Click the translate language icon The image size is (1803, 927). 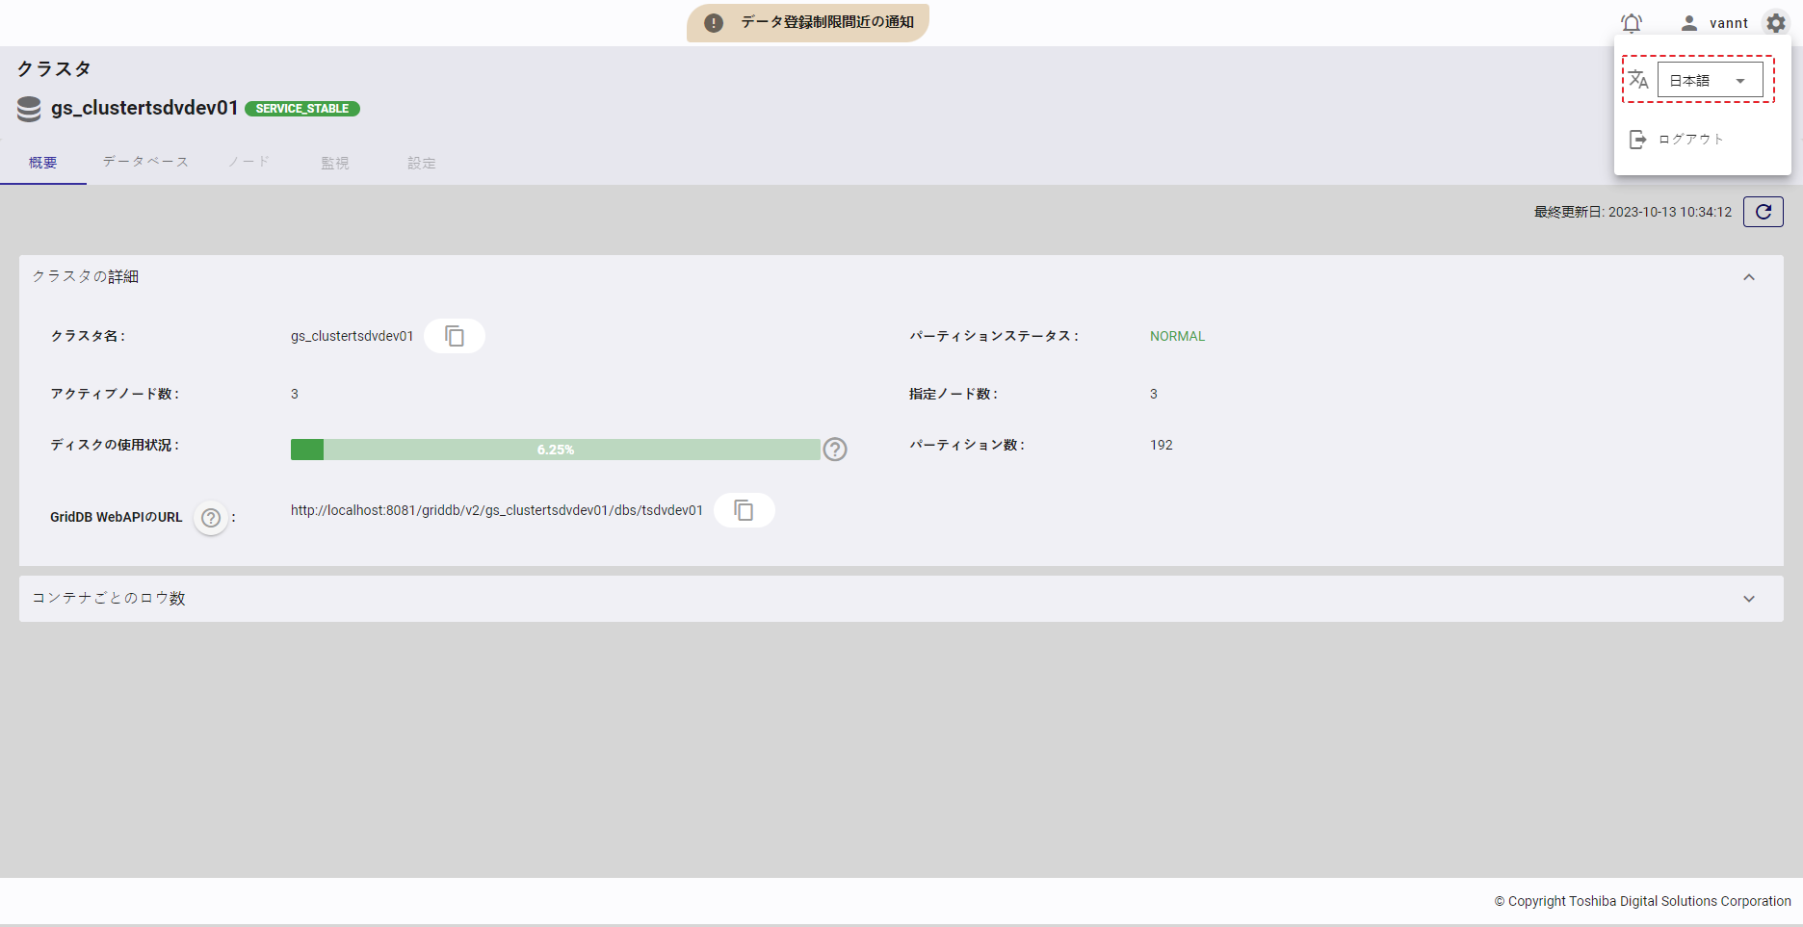click(x=1638, y=80)
